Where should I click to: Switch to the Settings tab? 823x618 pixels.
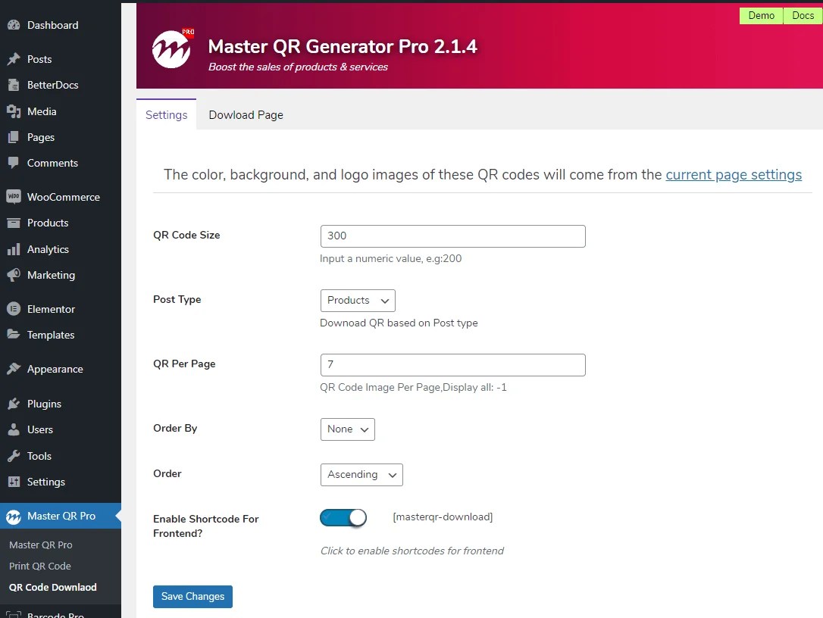click(x=167, y=114)
